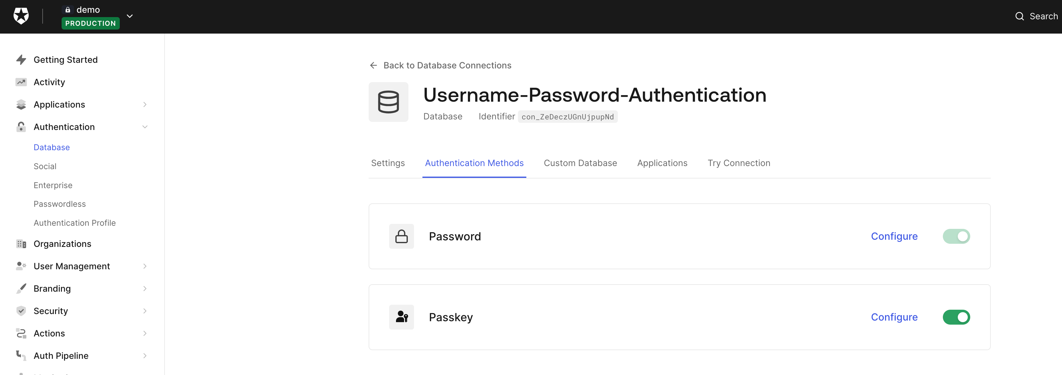Toggle the Passkey authentication switch
1062x375 pixels.
956,317
